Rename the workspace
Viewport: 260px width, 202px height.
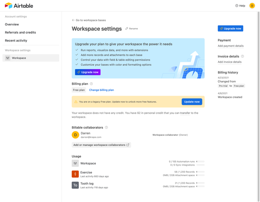131,29
